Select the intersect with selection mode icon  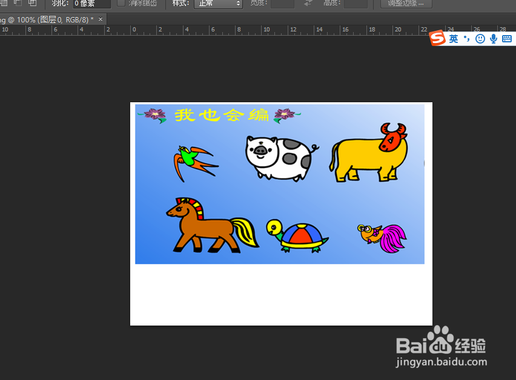point(32,2)
